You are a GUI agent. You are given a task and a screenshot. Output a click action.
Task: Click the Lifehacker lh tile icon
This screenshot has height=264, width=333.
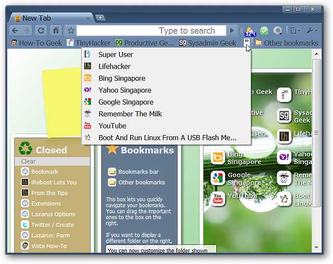tap(284, 136)
